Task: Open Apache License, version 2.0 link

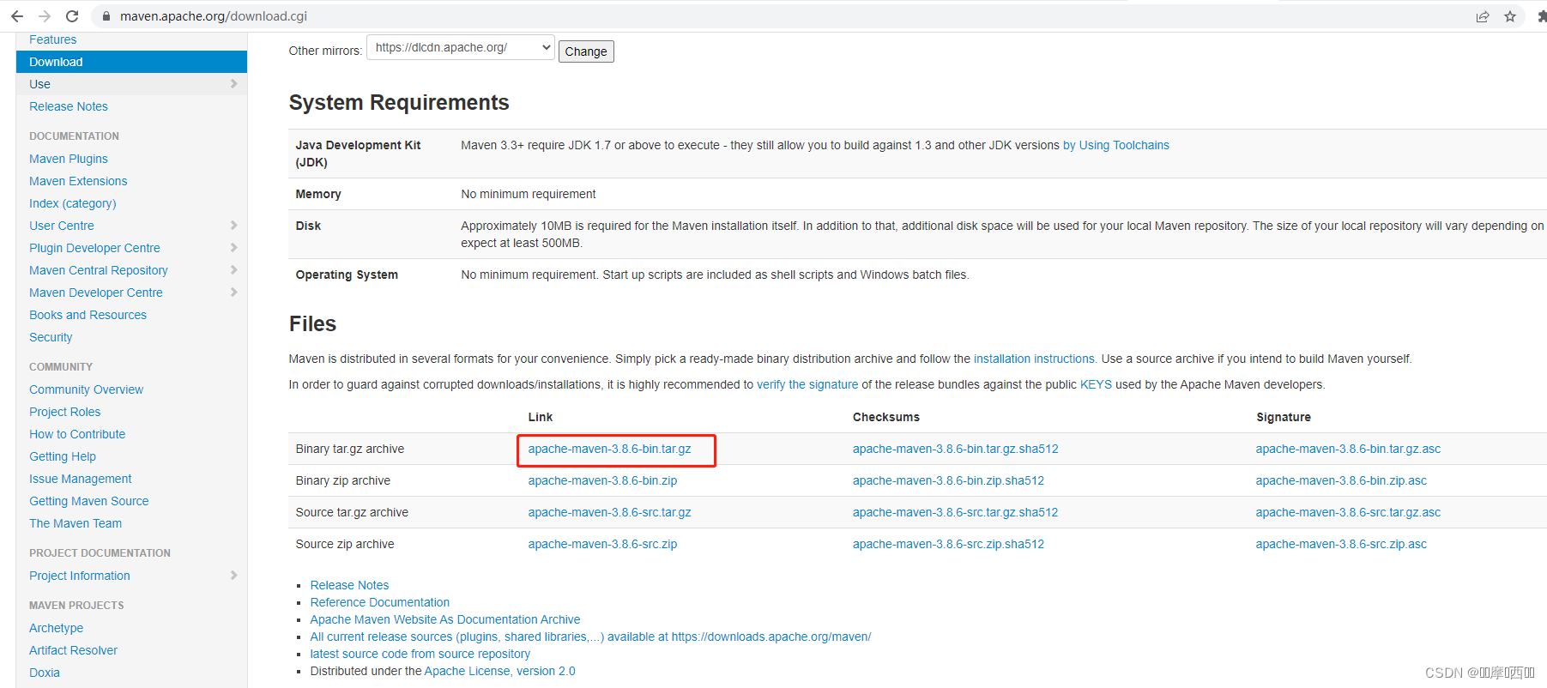Action: point(499,671)
